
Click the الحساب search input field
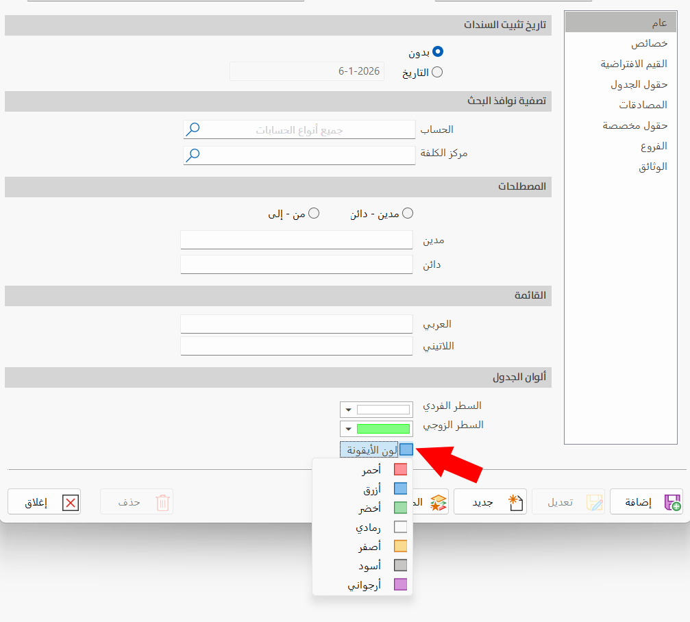tap(299, 129)
